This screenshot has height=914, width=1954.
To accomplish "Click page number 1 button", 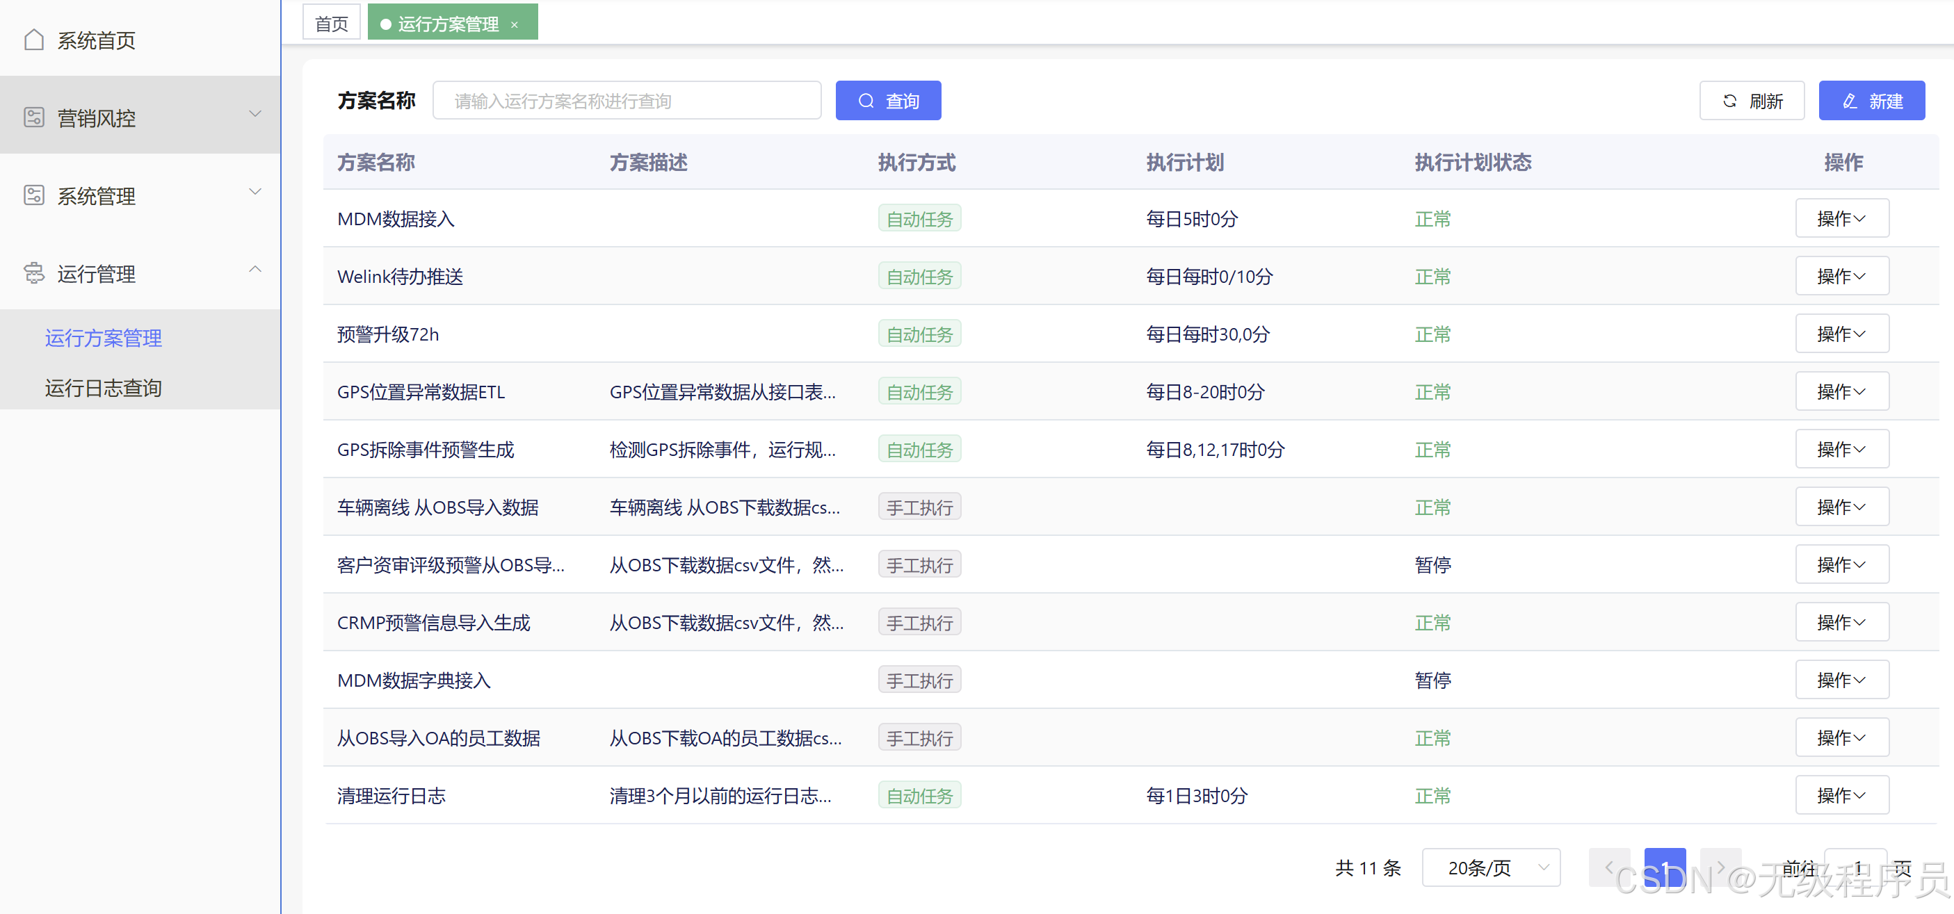I will (x=1664, y=867).
